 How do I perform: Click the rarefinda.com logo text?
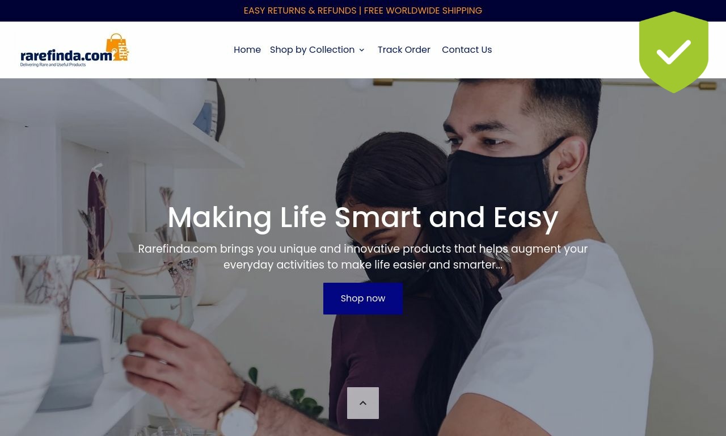tap(63, 55)
